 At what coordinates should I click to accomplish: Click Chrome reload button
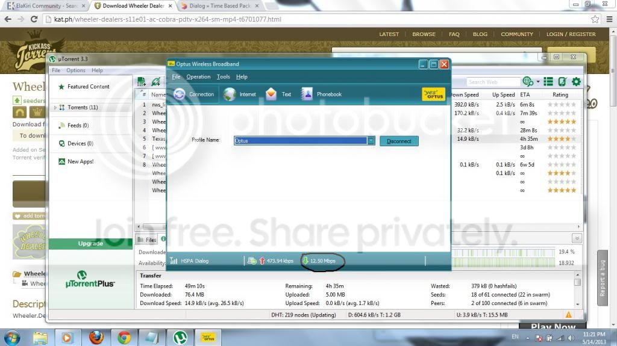pyautogui.click(x=34, y=19)
